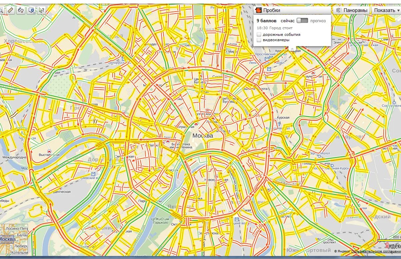Toggle the сейчас/прогноз switch
The image size is (401, 259).
302,21
